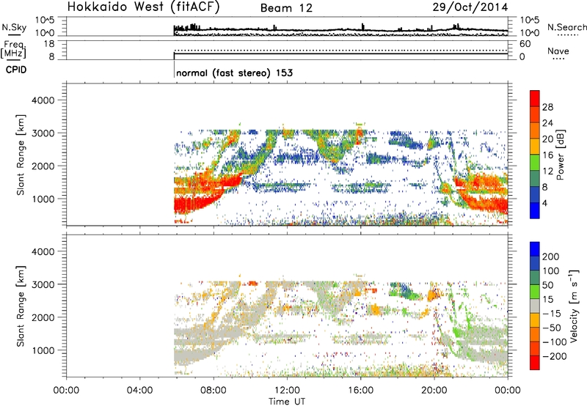This screenshot has height=406, width=587.
Task: Click Power colorbar light green segment between 12 and 16
Action: (x=535, y=163)
